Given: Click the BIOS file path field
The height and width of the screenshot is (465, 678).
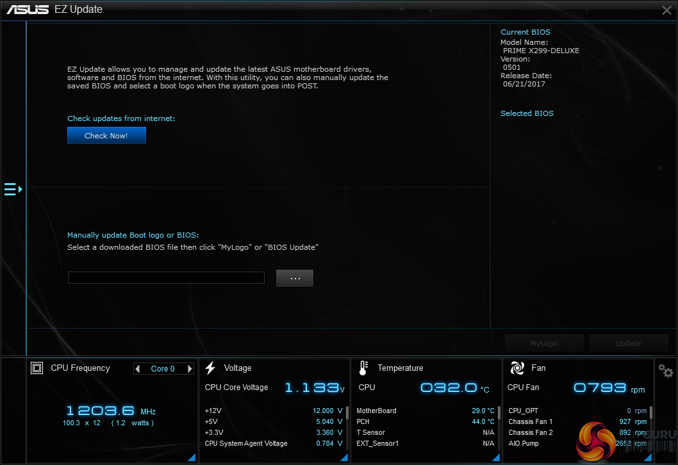Looking at the screenshot, I should click(166, 277).
